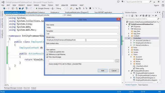The image size is (165, 93).
Task: Click Show All Files icon
Action: tap(149, 16)
